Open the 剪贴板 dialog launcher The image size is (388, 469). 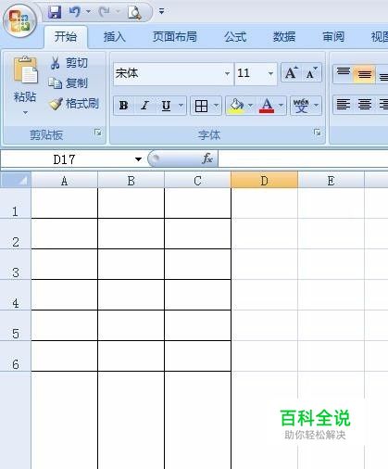click(x=98, y=133)
